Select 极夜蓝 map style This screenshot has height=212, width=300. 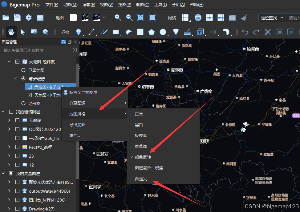(163, 135)
